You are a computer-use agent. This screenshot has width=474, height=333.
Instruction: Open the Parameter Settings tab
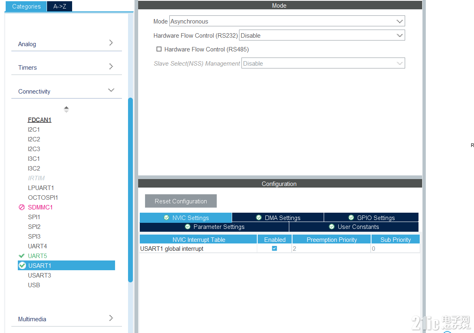pos(214,226)
